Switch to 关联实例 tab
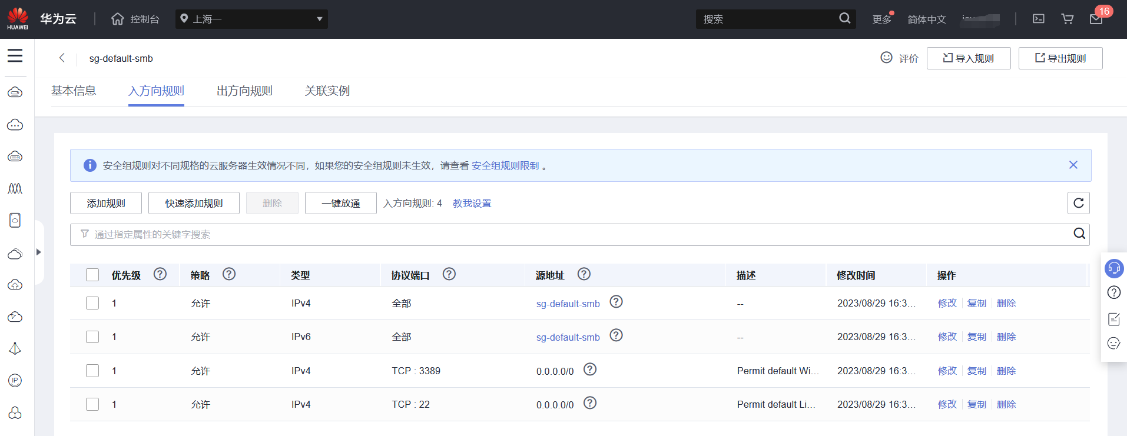Viewport: 1127px width, 436px height. click(x=327, y=91)
